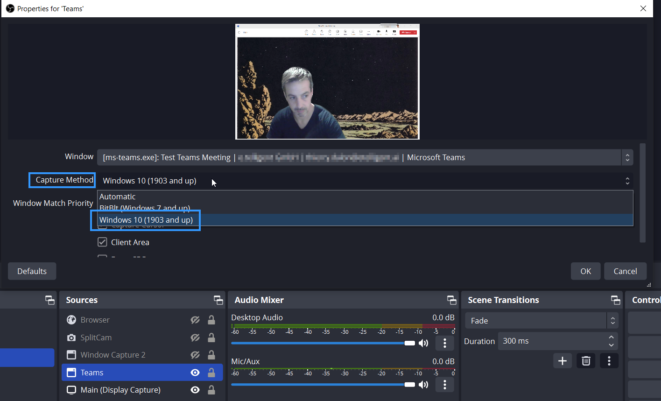The width and height of the screenshot is (661, 401).
Task: Click the Browser source globe icon
Action: [71, 320]
